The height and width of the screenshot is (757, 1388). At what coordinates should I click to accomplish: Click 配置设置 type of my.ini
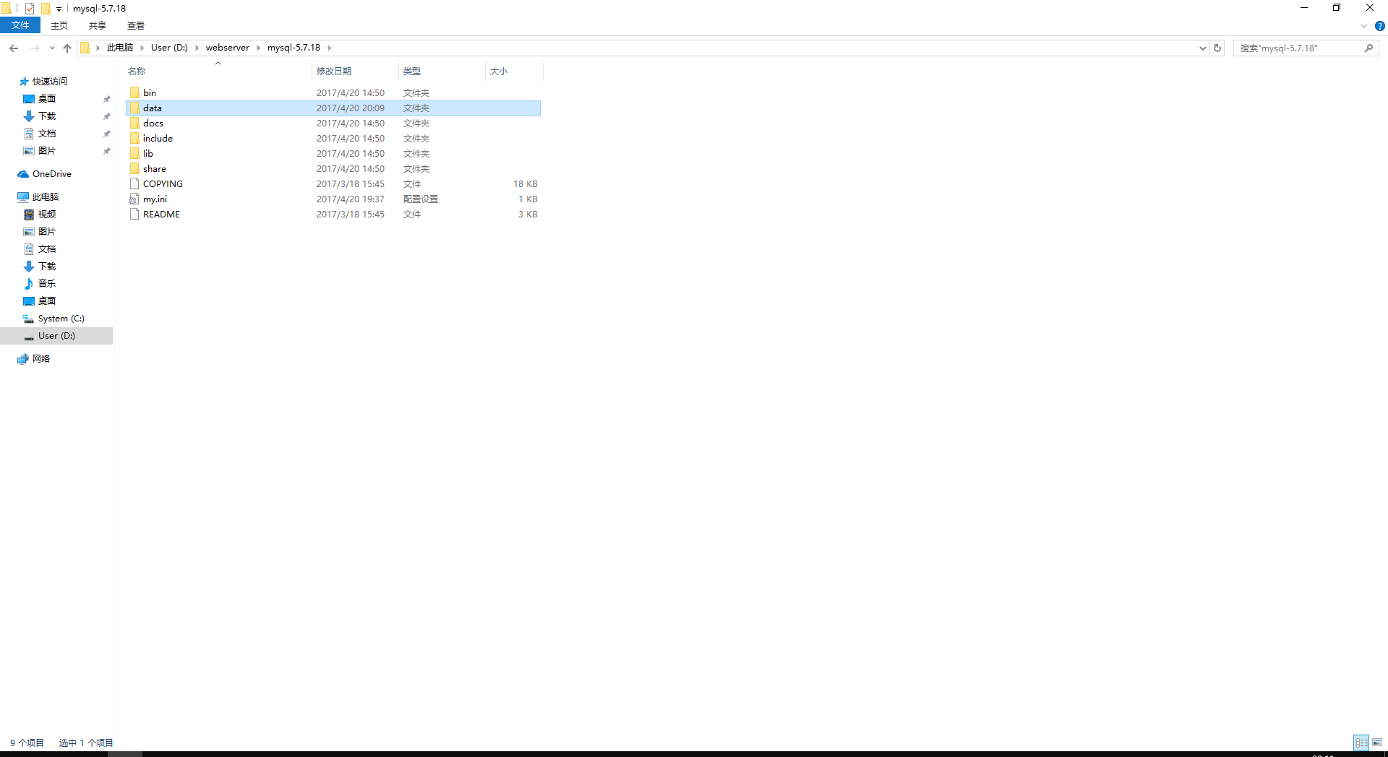coord(421,199)
